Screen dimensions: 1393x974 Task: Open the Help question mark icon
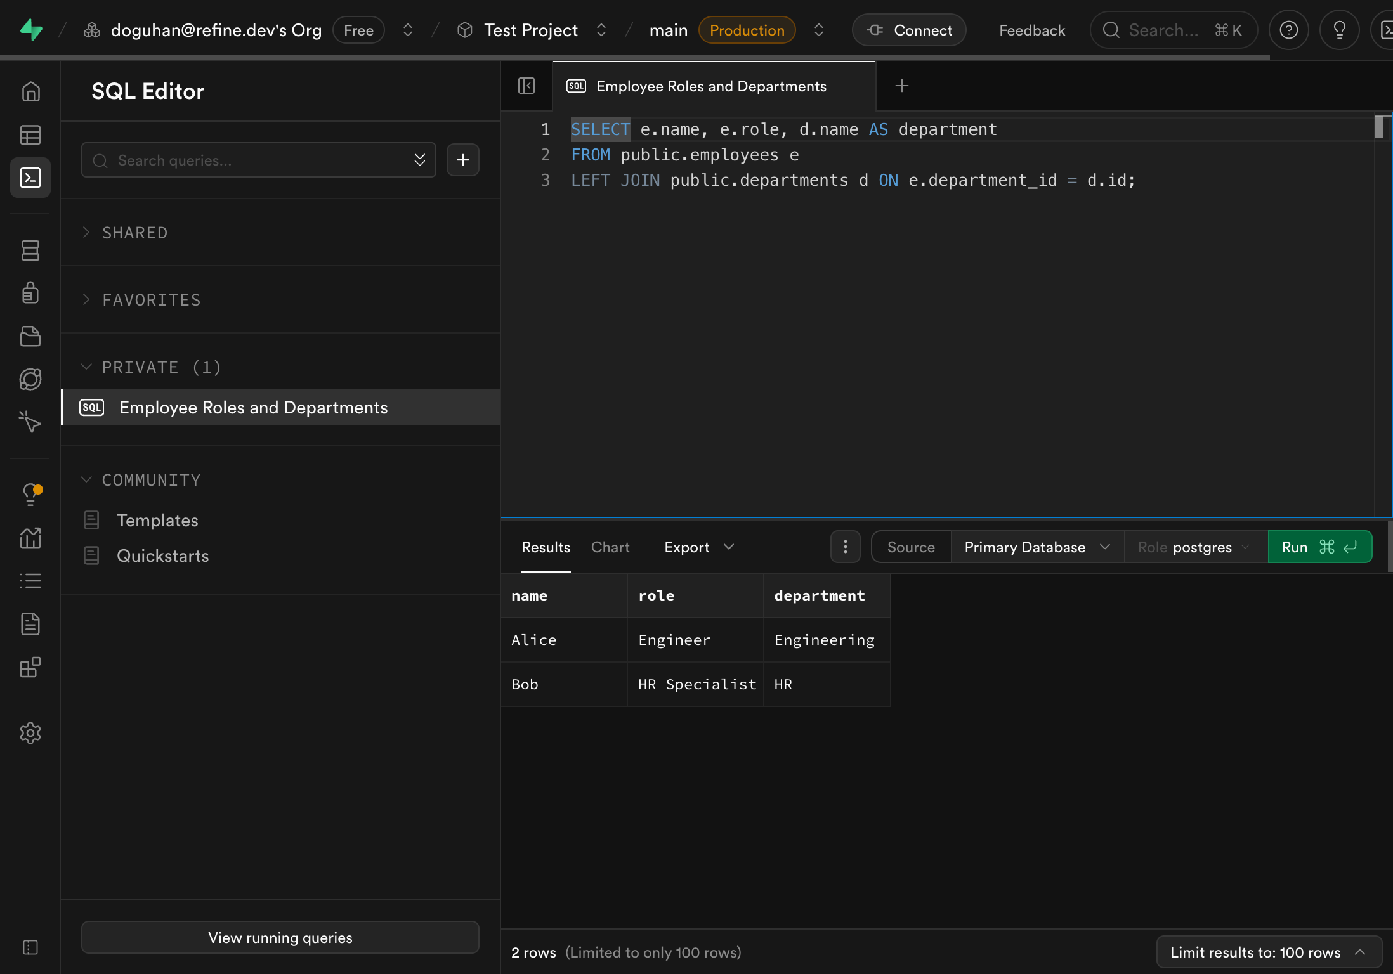pos(1288,30)
